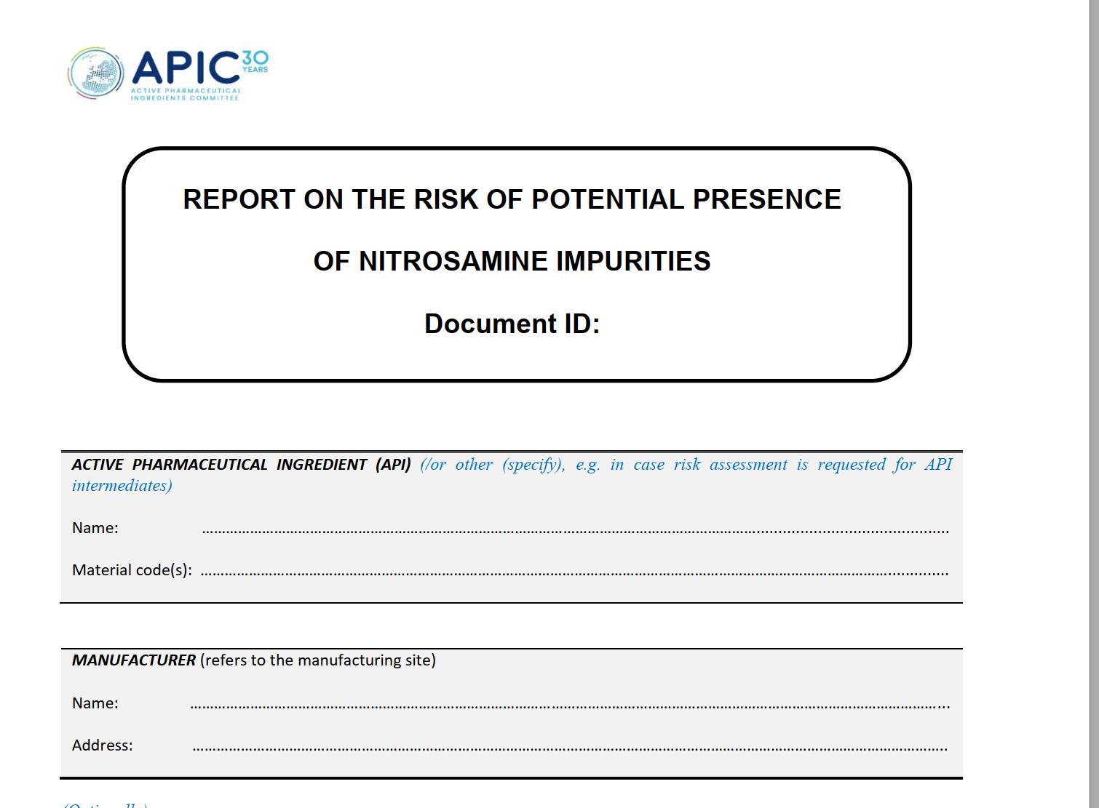This screenshot has height=808, width=1099.
Task: Click the "Material code(s):" label
Action: coord(132,570)
